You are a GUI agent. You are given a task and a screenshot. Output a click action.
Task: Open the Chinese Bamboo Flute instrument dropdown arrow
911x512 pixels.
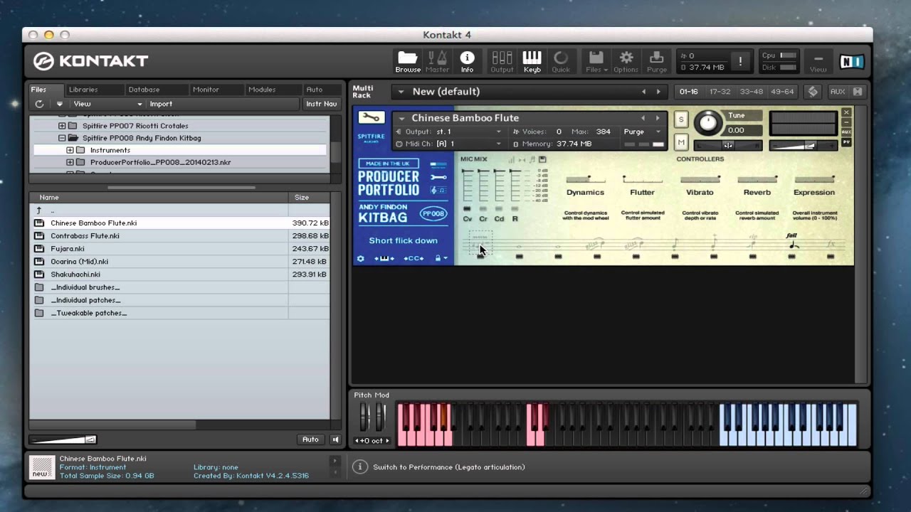pos(402,118)
